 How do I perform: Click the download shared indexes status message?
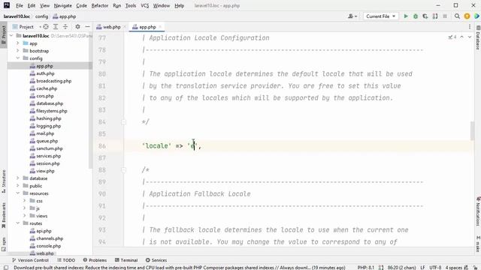click(180, 268)
